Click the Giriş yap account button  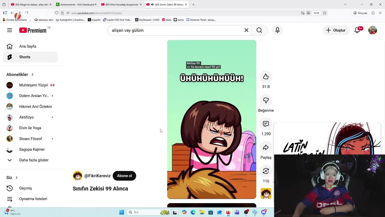pyautogui.click(x=360, y=13)
